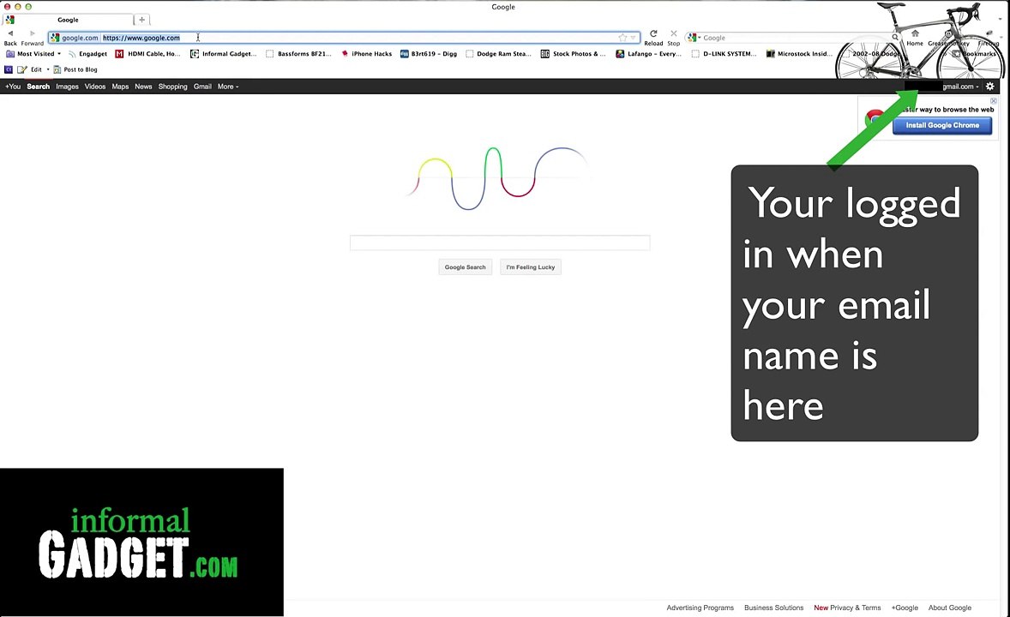Open Business Solutions footer link
This screenshot has width=1010, height=617.
[773, 608]
